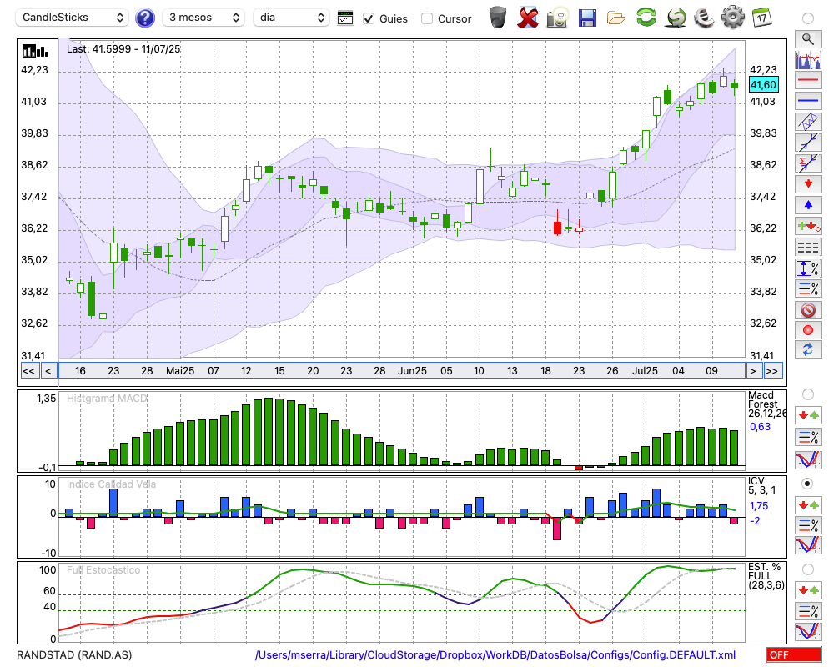
Task: Click Estocastico panel indicator curve button
Action: point(808,631)
